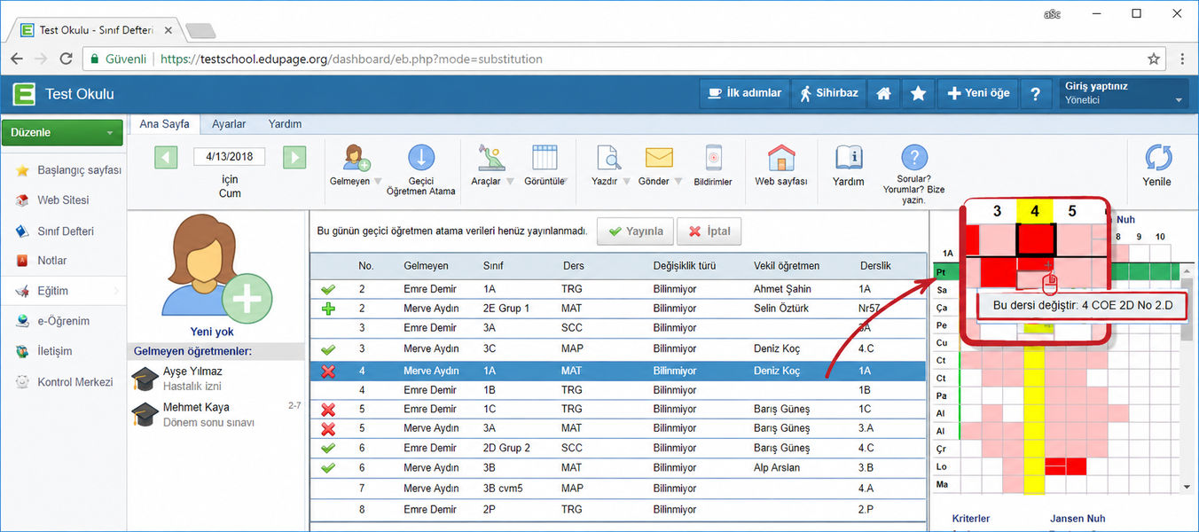Click the Yazdır print preview icon
Screen dimensions: 1199x532
click(x=608, y=158)
